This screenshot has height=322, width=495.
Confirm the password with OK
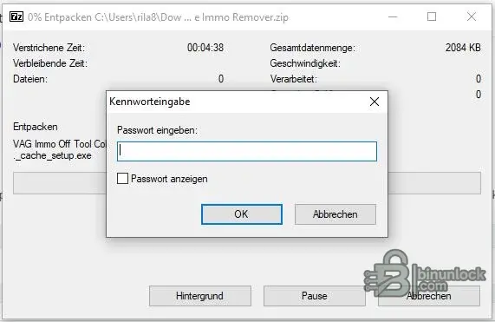[242, 214]
